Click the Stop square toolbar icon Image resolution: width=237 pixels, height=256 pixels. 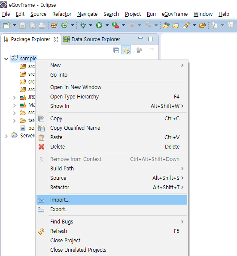(x=132, y=25)
